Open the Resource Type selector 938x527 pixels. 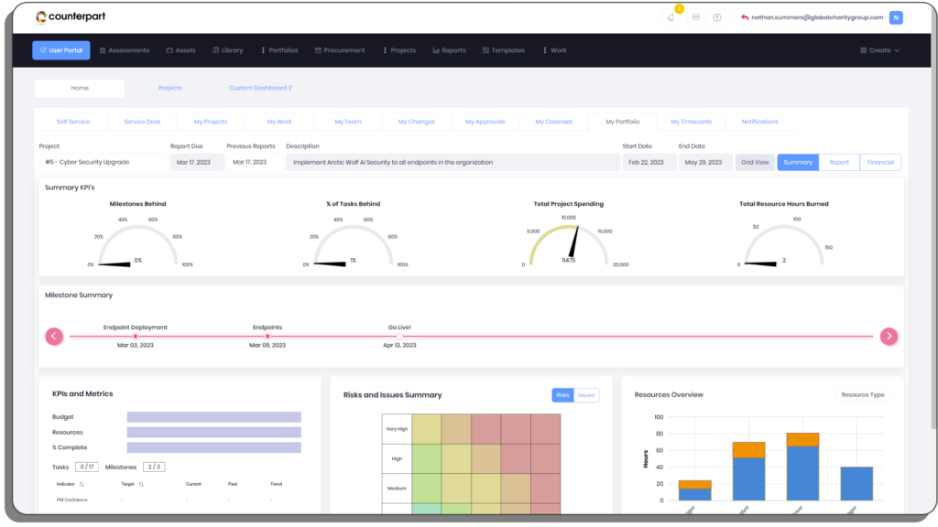pos(862,393)
